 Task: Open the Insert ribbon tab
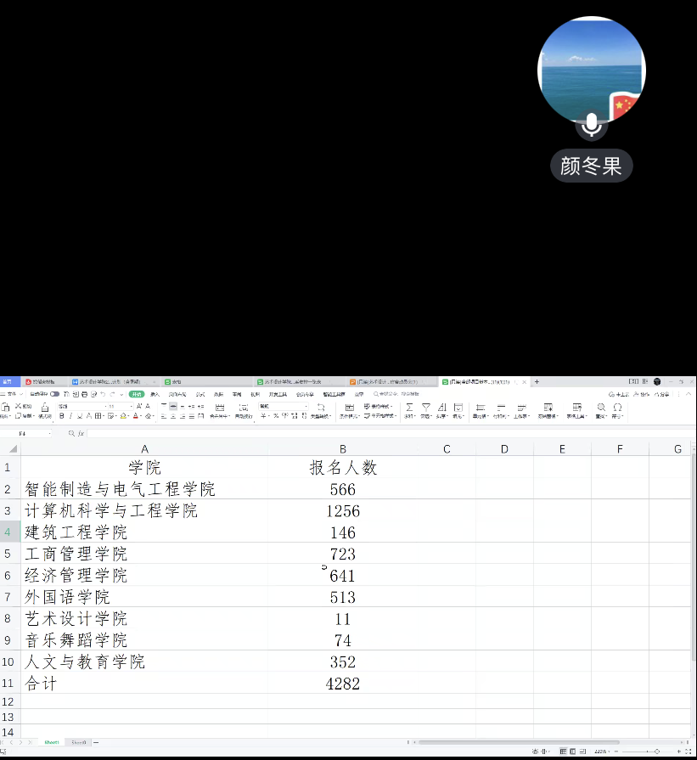pyautogui.click(x=155, y=394)
